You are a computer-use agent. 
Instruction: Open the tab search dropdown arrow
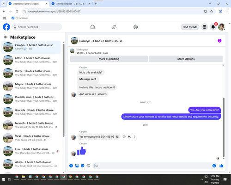(3, 4)
